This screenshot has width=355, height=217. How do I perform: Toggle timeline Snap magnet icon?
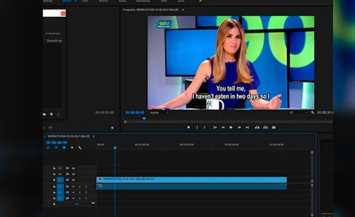pos(56,148)
